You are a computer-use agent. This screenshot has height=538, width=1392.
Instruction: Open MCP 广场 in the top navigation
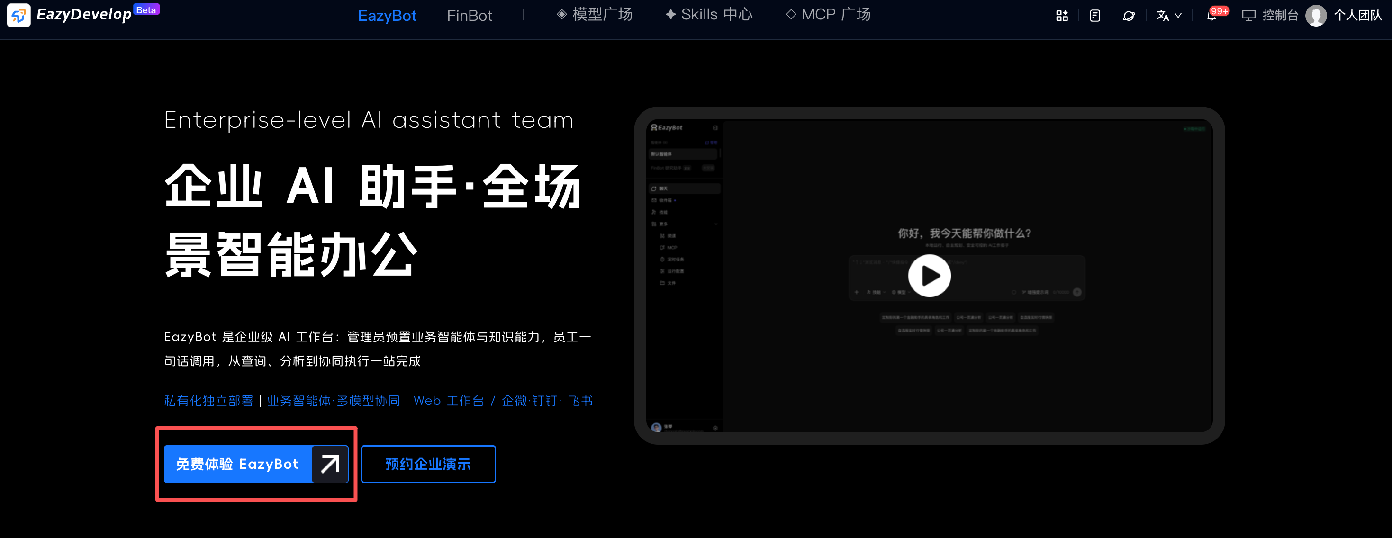click(x=828, y=15)
